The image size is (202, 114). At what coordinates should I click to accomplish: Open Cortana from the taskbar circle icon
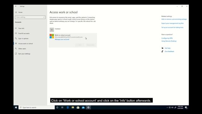[x=57, y=107]
